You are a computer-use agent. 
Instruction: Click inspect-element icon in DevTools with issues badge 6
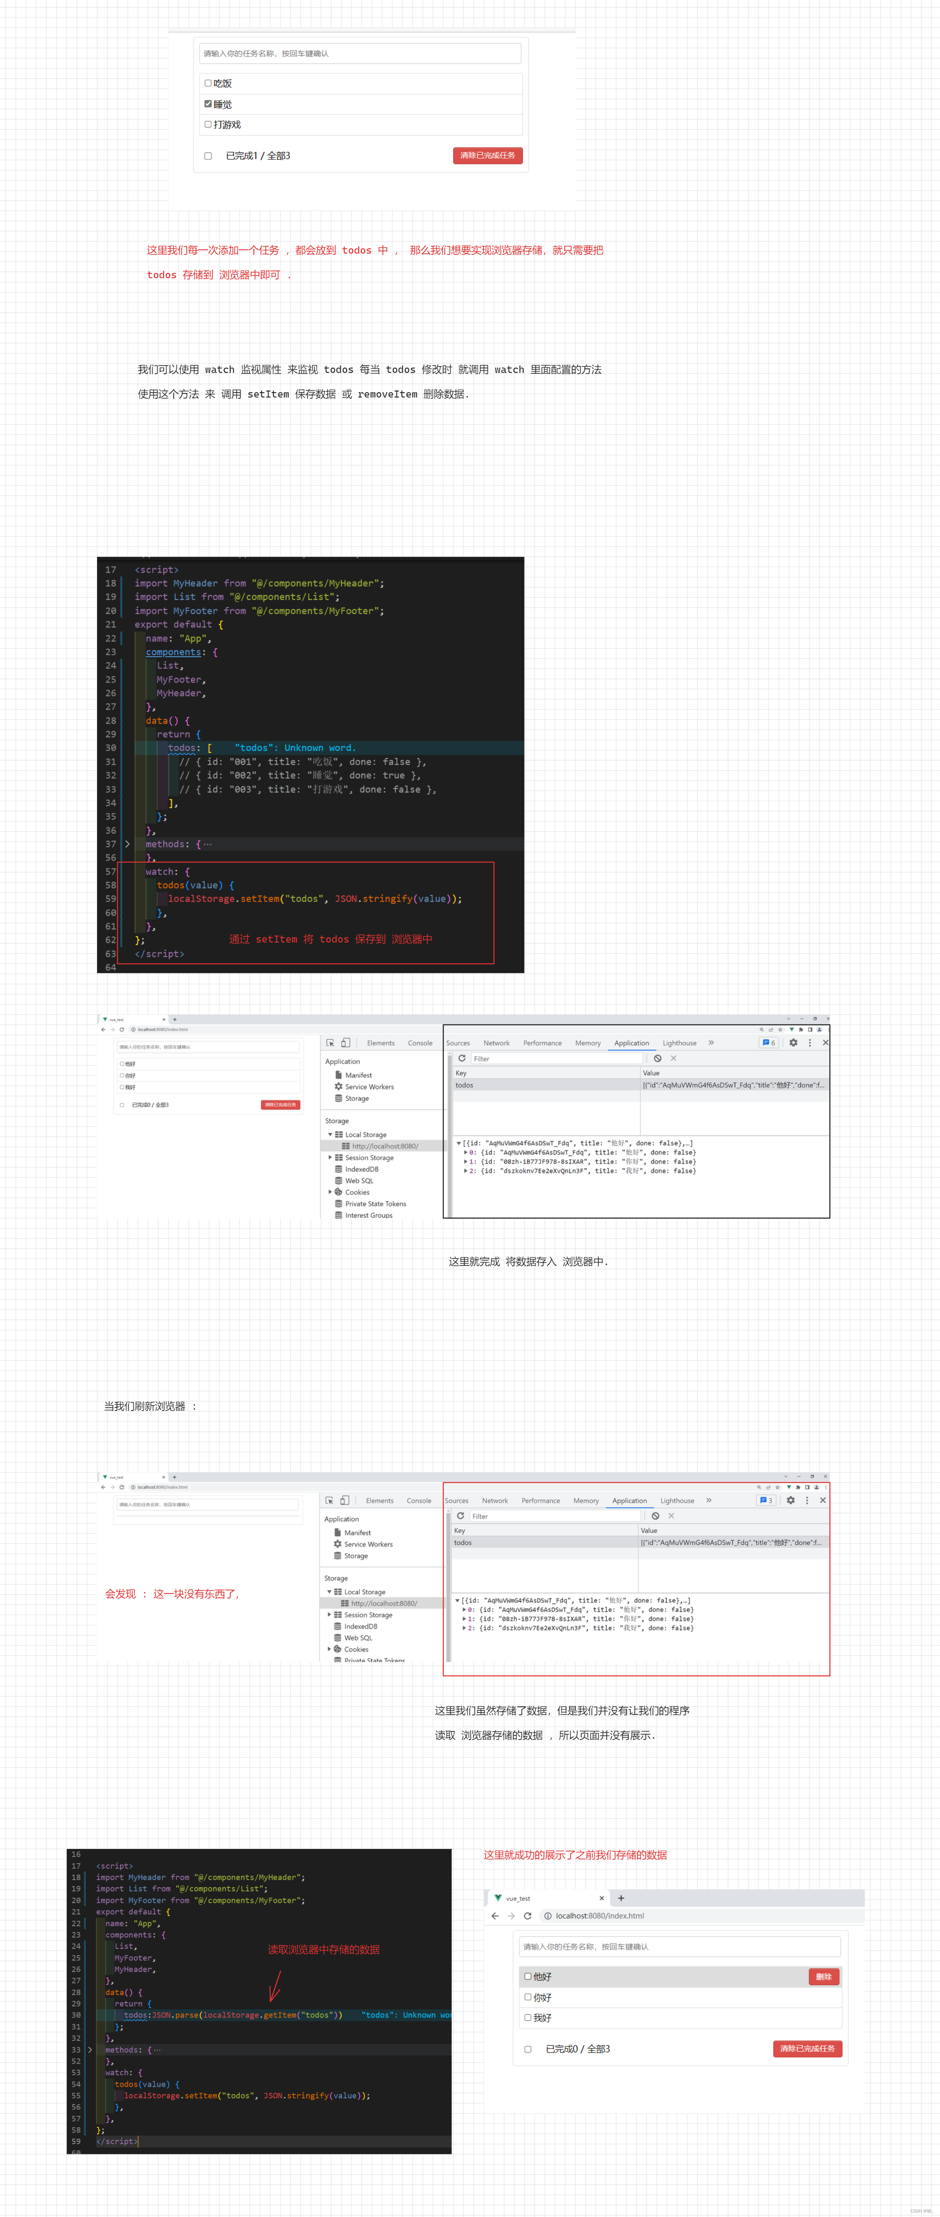click(x=330, y=1042)
